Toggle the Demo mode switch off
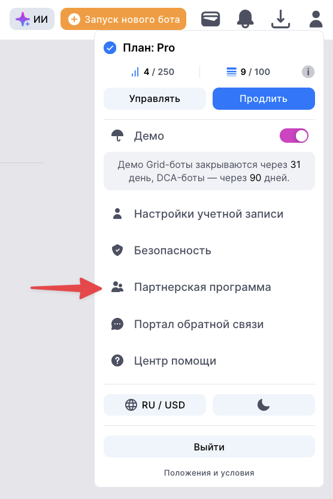333x499 pixels. coord(294,136)
